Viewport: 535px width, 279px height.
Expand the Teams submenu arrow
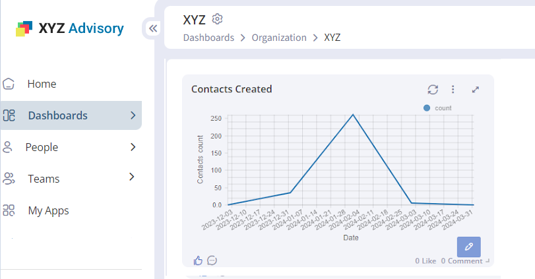click(x=131, y=177)
